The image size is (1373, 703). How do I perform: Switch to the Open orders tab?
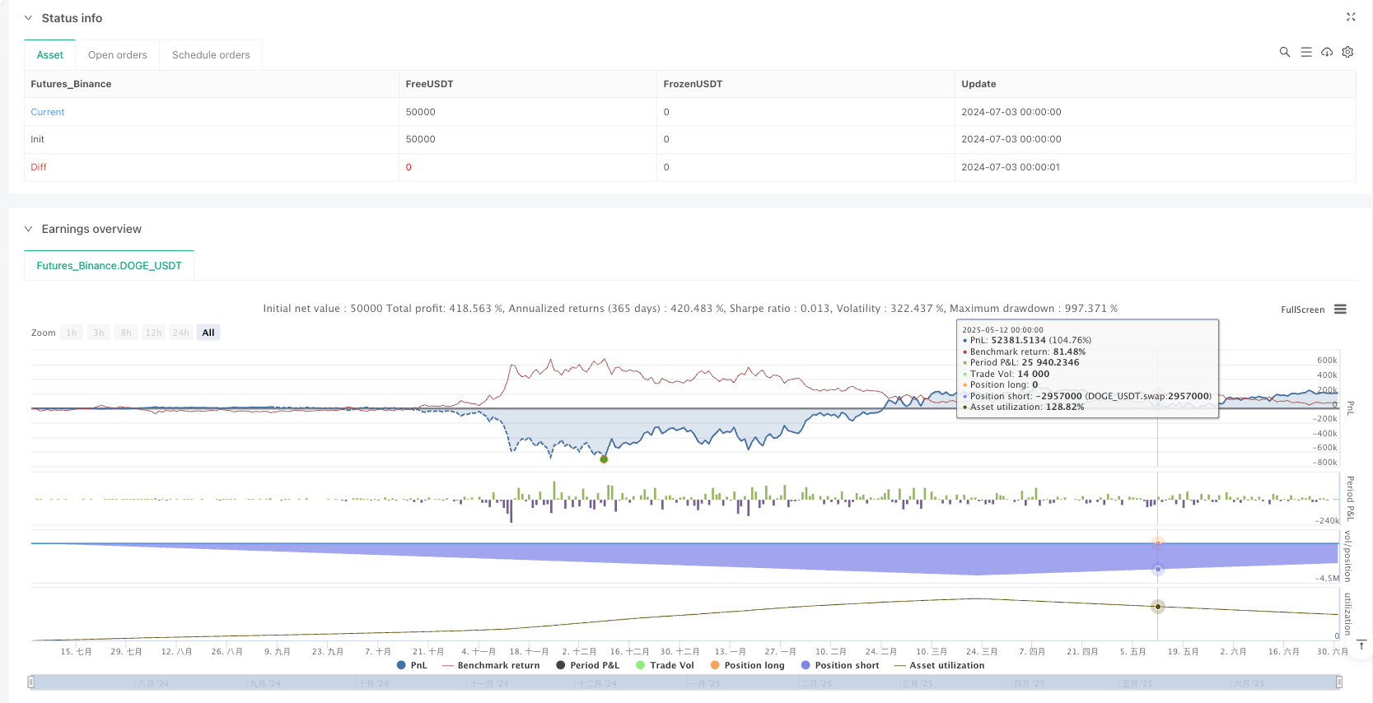coord(118,55)
